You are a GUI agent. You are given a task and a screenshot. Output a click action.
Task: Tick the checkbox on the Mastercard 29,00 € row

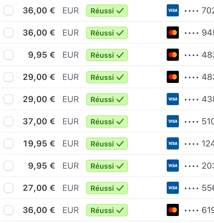point(8,77)
